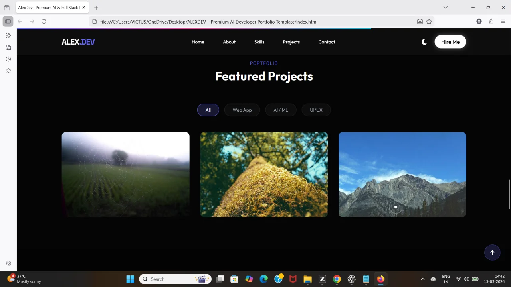Open a new tab with plus button
511x287 pixels.
[96, 8]
